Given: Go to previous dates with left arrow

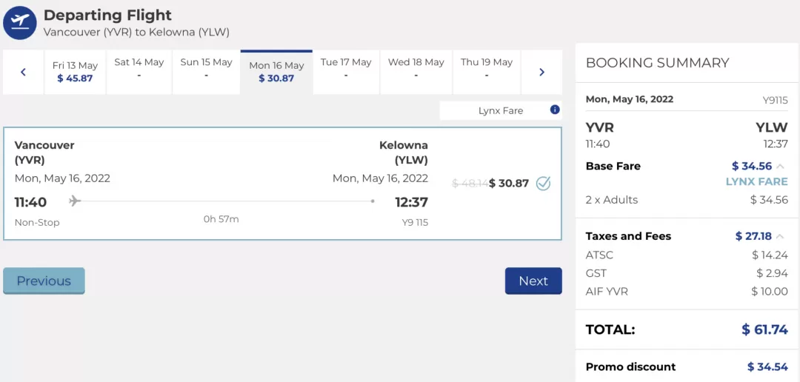Looking at the screenshot, I should 23,73.
